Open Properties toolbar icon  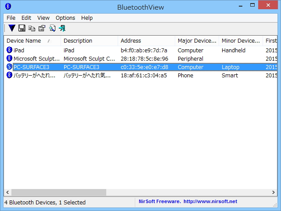[42, 28]
